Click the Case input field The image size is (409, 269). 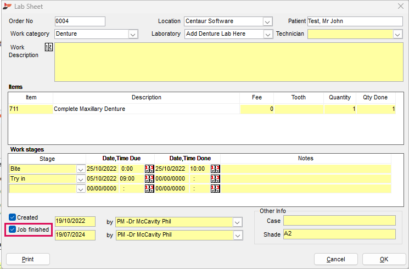pyautogui.click(x=339, y=221)
